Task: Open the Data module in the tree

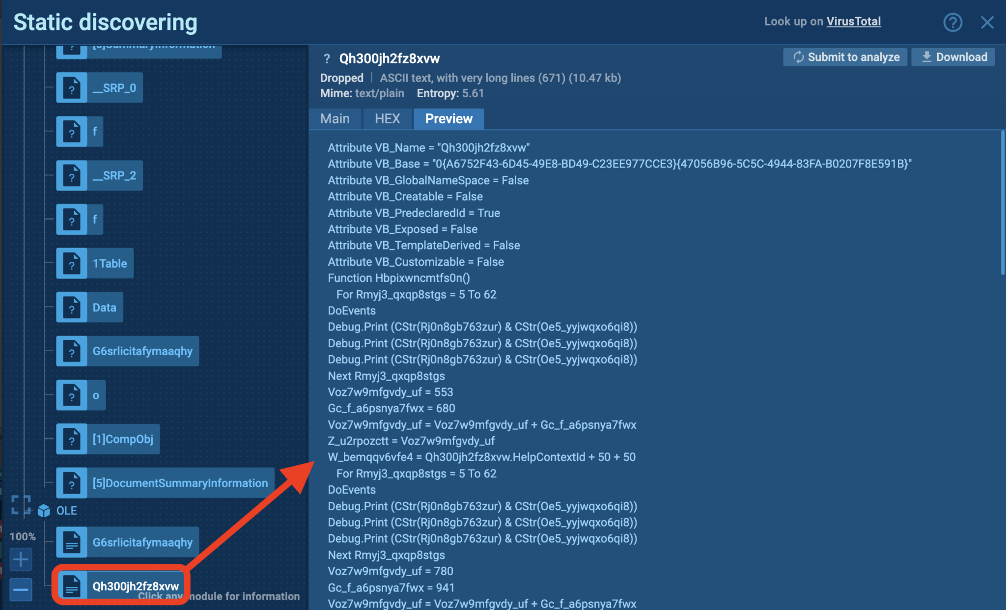Action: point(72,307)
